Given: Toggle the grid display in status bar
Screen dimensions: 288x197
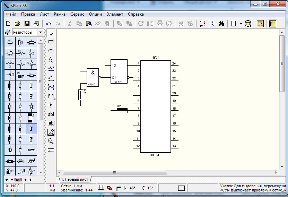Looking at the screenshot, I should pyautogui.click(x=101, y=188).
